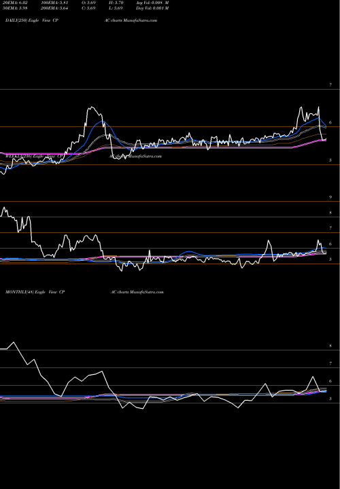The image size is (340, 489).
Task: Click the 7 price axis label on daily chart
Action: [330, 85]
